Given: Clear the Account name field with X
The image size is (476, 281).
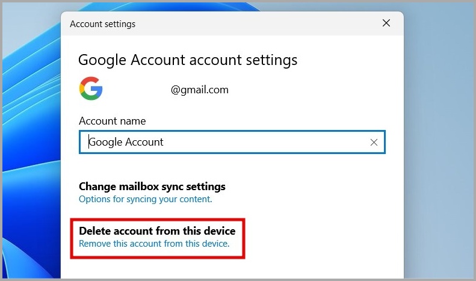Looking at the screenshot, I should (x=374, y=143).
